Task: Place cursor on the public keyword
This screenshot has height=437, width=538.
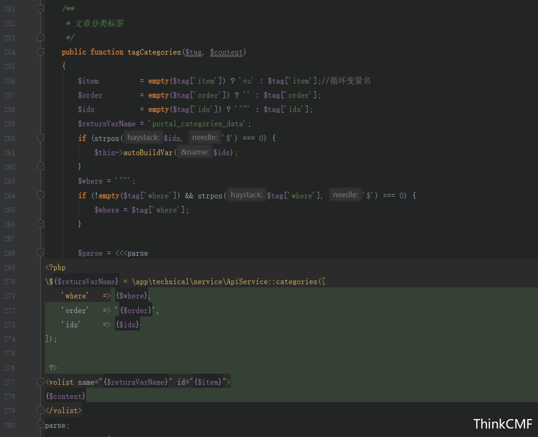Action: tap(74, 52)
